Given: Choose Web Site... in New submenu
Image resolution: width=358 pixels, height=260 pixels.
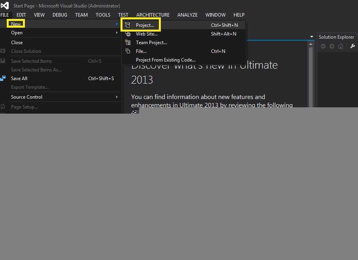Looking at the screenshot, I should pos(184,34).
